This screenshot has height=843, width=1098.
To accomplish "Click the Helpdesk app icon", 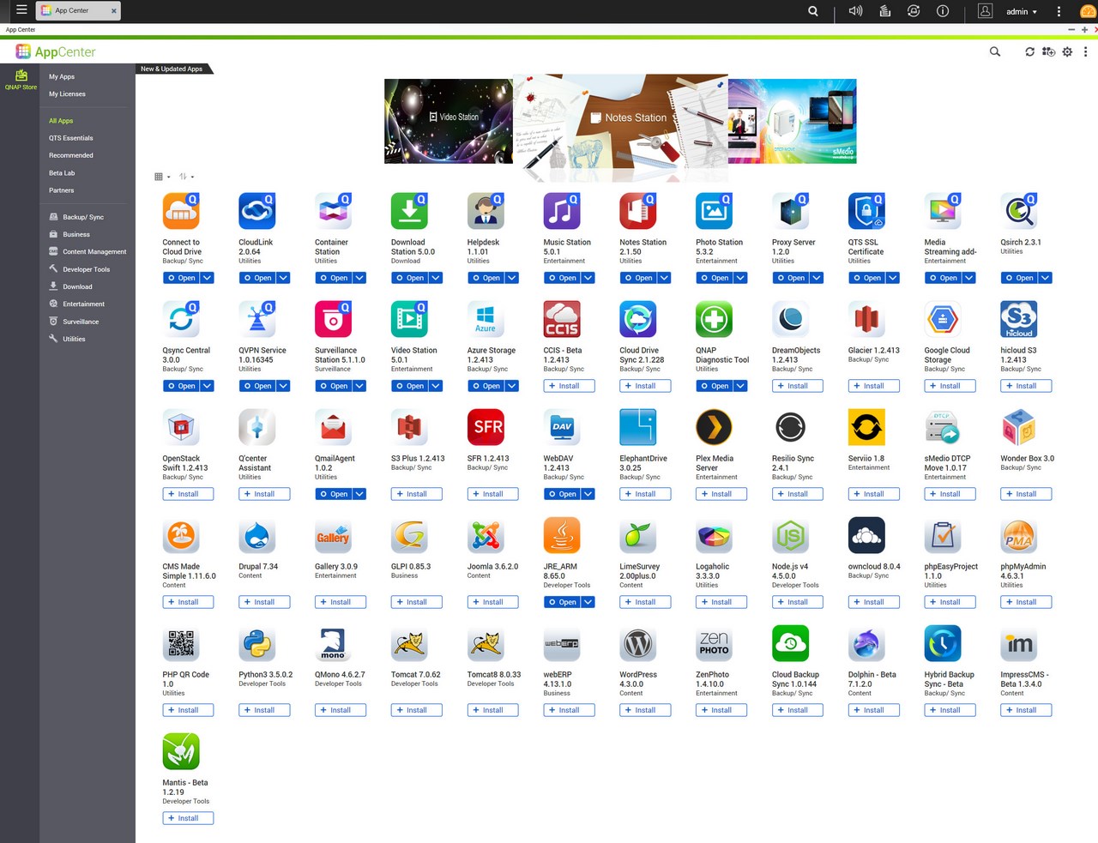I will 486,211.
